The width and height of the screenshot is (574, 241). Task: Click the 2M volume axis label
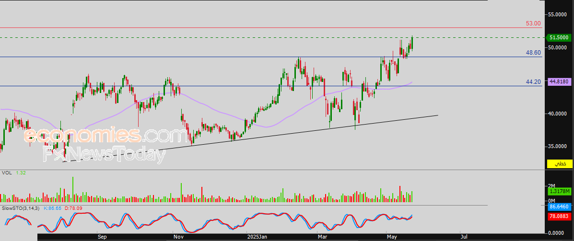[551, 186]
